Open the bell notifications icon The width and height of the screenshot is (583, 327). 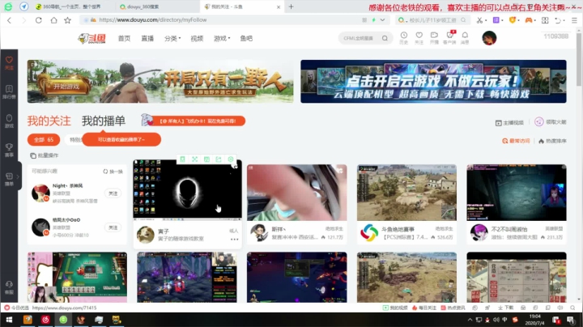pyautogui.click(x=465, y=37)
